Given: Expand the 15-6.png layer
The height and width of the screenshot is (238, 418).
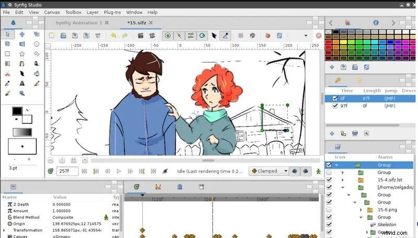Looking at the screenshot, I should click(361, 210).
